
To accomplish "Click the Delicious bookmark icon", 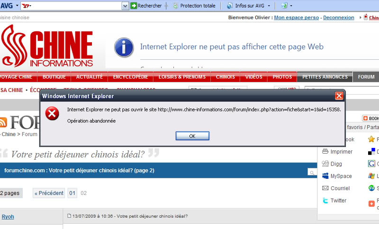I will click(x=371, y=152).
